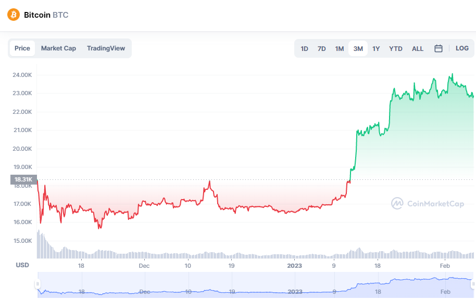Viewport: 476px width, 300px height.
Task: Click the 18.31K price marker label
Action: tap(23, 179)
